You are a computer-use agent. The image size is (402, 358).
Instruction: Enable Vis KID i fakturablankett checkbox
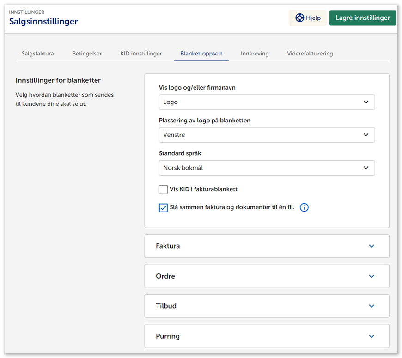coord(163,189)
